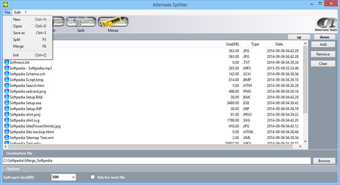Sort by the Type column header

253,44
